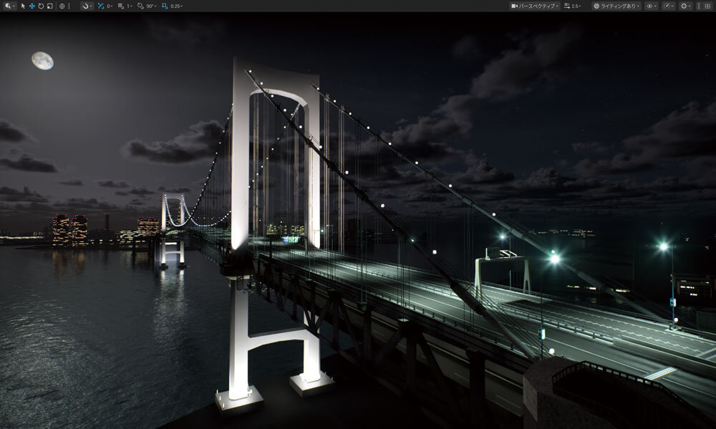This screenshot has width=716, height=429.
Task: Open the editor mode selector at top-left
Action: 8,6
